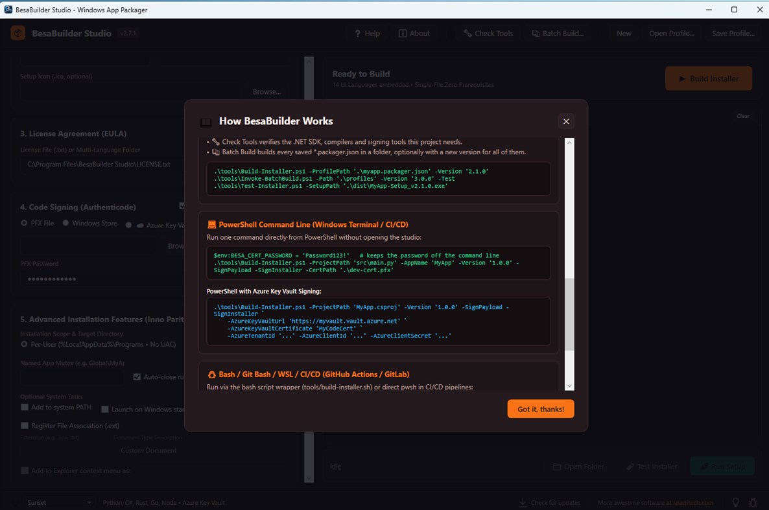
Task: Click the New profile button
Action: (x=624, y=33)
